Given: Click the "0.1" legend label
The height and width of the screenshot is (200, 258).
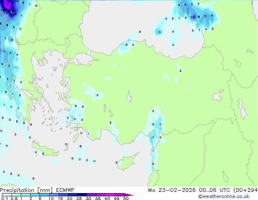Looking at the screenshot, I should pyautogui.click(x=4, y=198).
